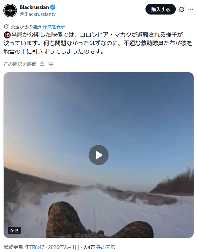Play the video with center button
197x252 pixels.
coord(99,155)
